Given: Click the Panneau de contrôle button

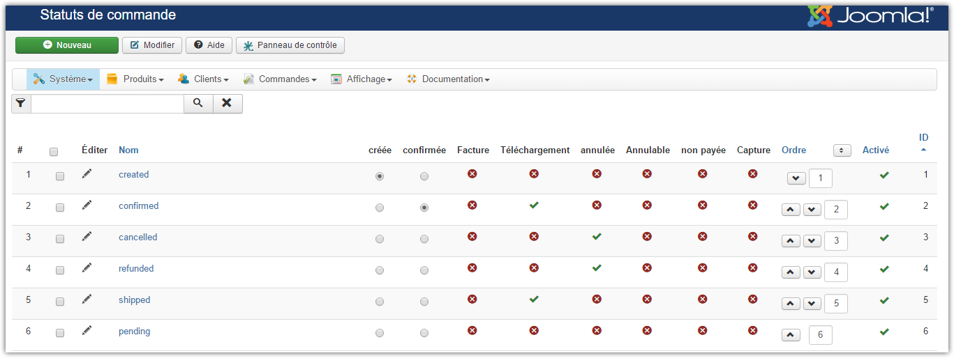Looking at the screenshot, I should (290, 45).
